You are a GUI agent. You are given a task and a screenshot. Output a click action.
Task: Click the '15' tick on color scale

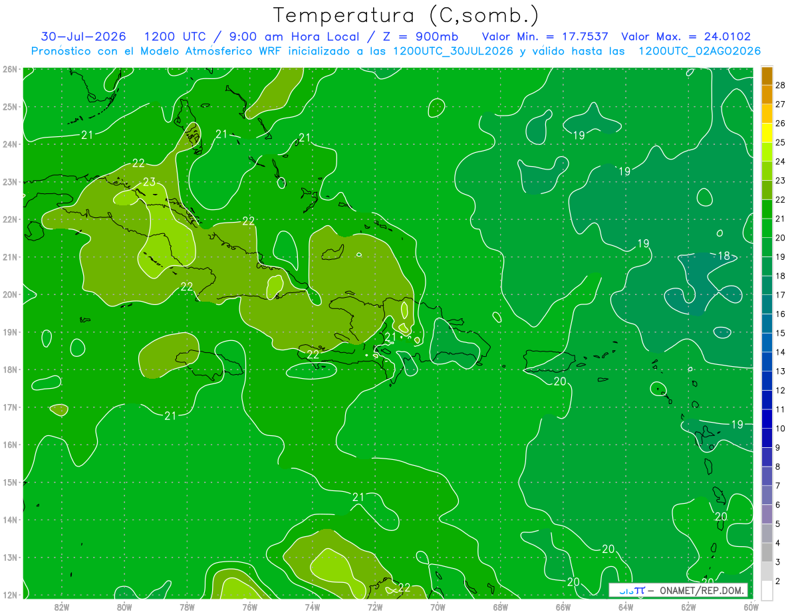point(781,333)
